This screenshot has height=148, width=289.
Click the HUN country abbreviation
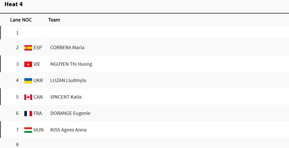(x=39, y=130)
